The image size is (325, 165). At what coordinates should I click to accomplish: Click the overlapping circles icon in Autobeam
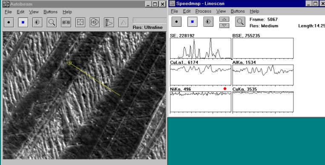[x=95, y=23]
